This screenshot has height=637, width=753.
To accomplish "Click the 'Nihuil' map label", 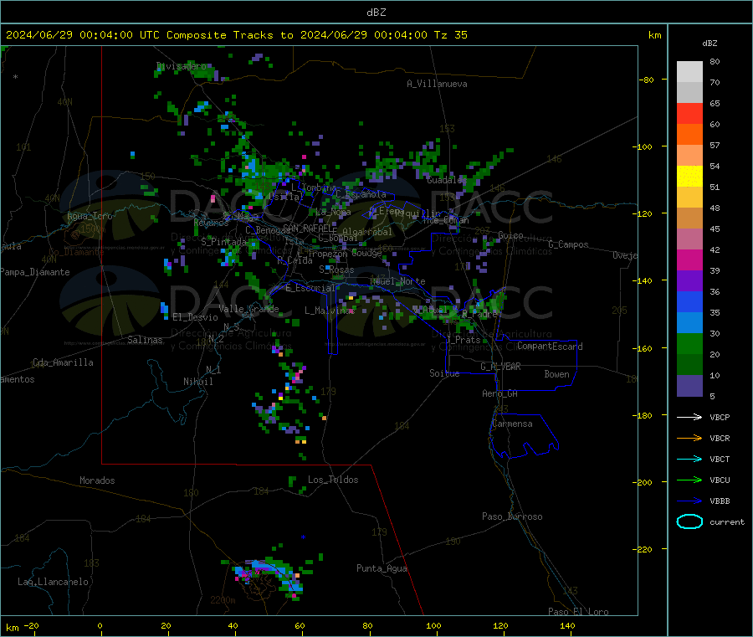I will click(x=197, y=382).
